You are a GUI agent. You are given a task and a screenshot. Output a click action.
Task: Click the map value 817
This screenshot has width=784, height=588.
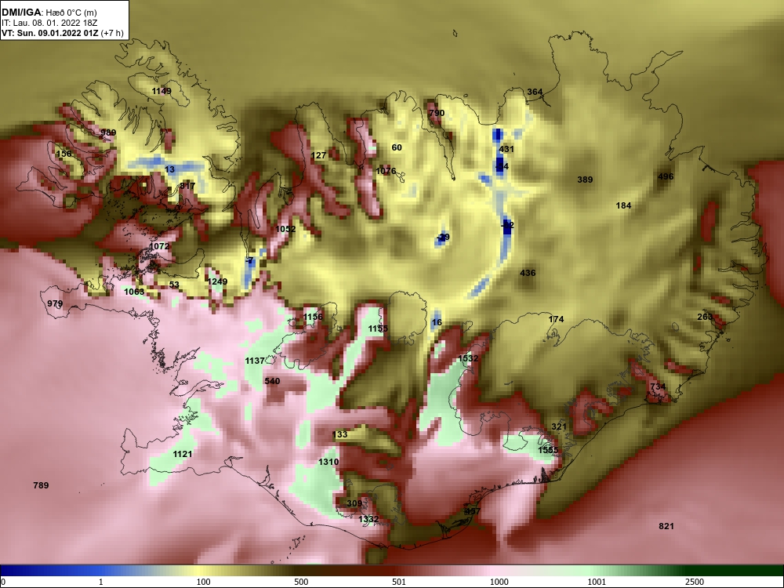point(187,186)
